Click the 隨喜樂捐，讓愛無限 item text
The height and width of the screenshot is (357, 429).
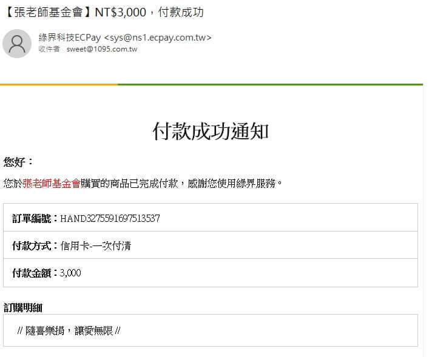[x=69, y=330]
